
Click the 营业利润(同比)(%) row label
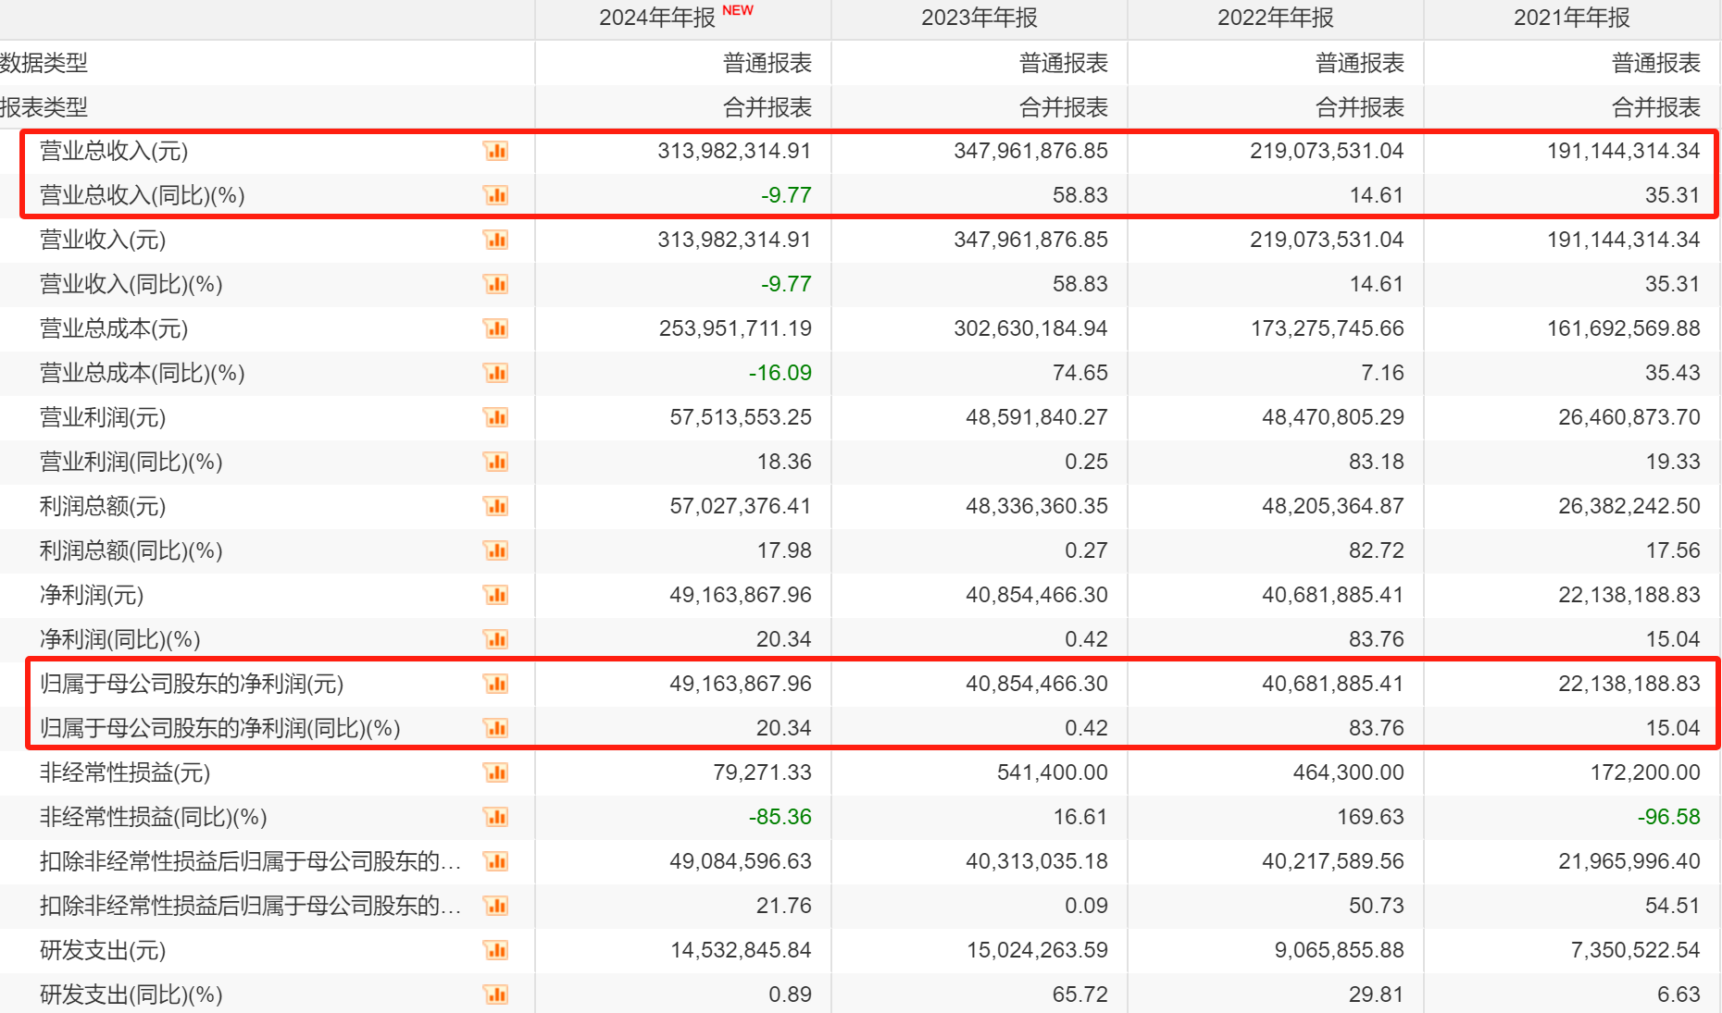131,462
